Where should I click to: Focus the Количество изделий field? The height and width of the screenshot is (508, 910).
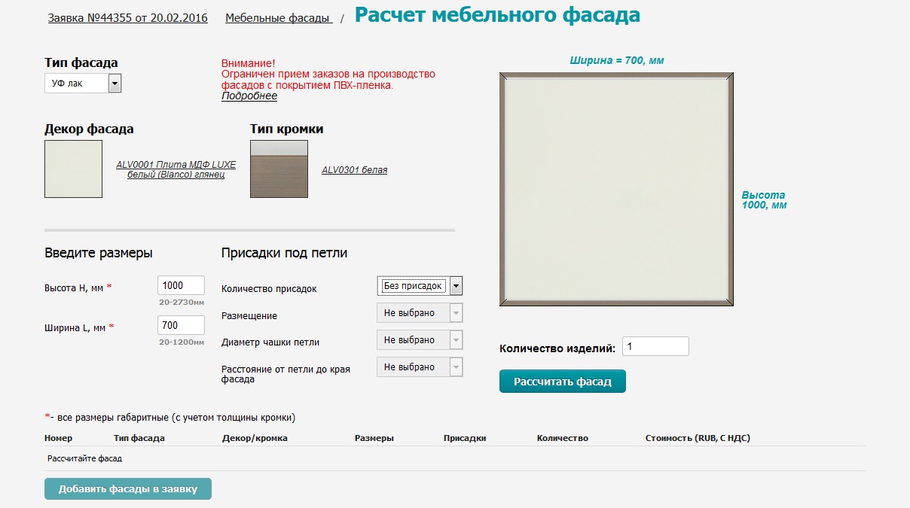[x=655, y=346]
